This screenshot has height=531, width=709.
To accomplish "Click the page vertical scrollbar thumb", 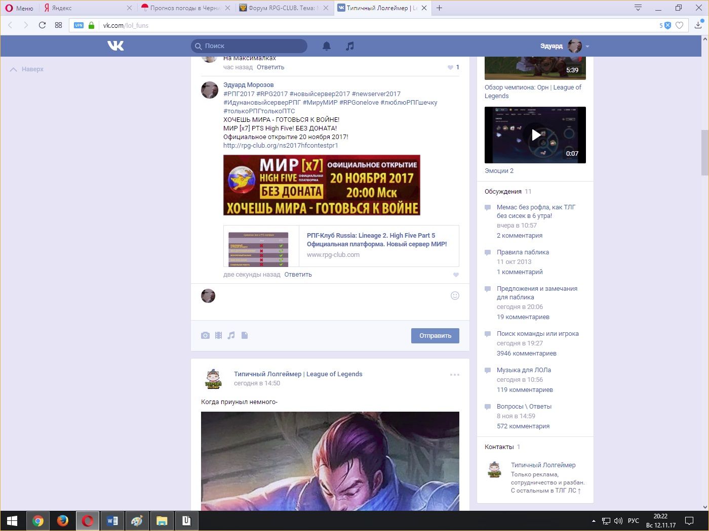I will (x=704, y=152).
